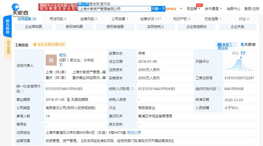The width and height of the screenshot is (263, 146).
Task: Select registration number 310101000752267
Action: coord(239,78)
